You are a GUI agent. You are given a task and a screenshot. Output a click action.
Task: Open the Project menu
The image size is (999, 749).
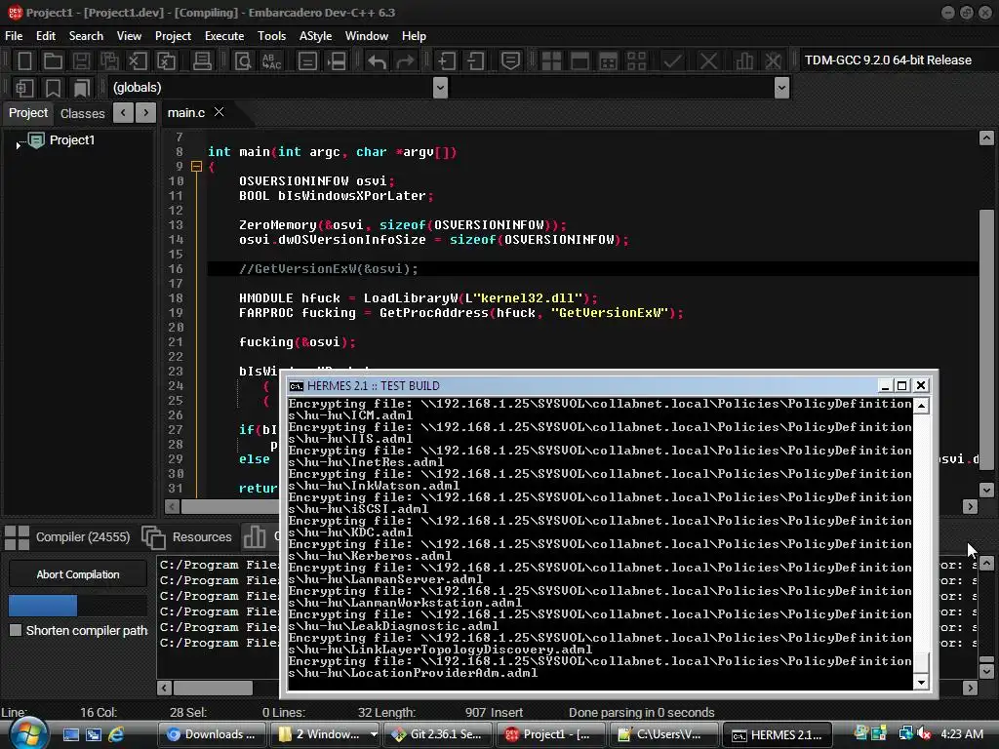click(x=173, y=36)
